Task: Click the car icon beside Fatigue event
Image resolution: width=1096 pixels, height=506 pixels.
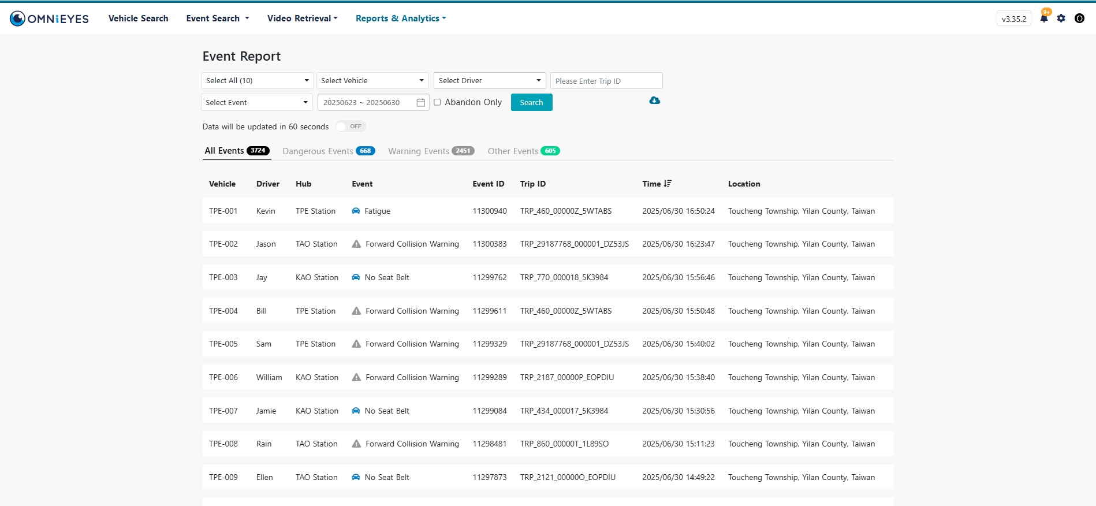Action: coord(356,211)
